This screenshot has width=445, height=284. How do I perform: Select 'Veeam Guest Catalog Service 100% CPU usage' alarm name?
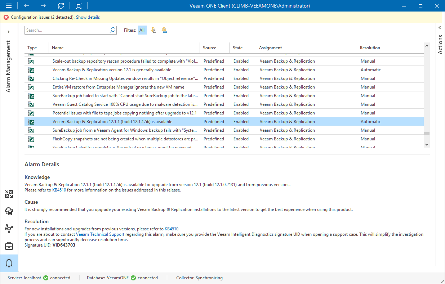tap(125, 104)
